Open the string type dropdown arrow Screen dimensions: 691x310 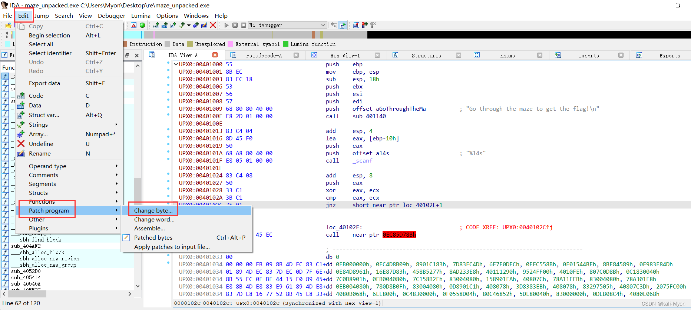coord(189,25)
